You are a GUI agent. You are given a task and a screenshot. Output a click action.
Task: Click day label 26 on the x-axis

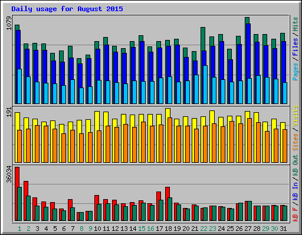239,229
